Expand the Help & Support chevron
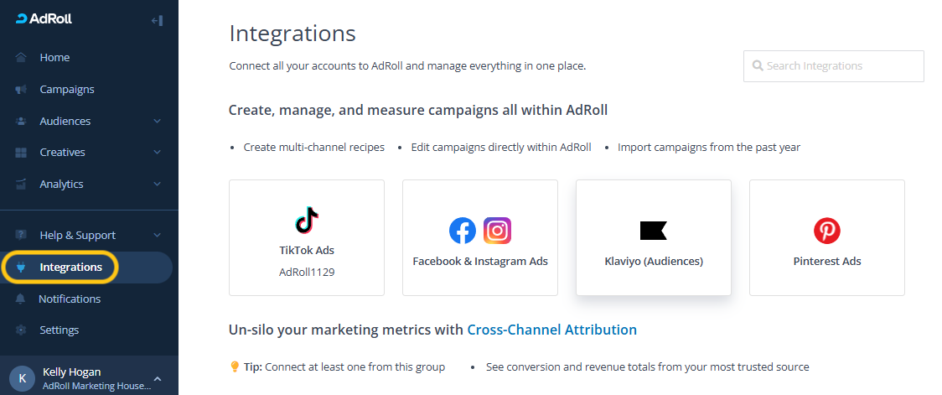Screen dimensions: 942x395 click(x=158, y=236)
